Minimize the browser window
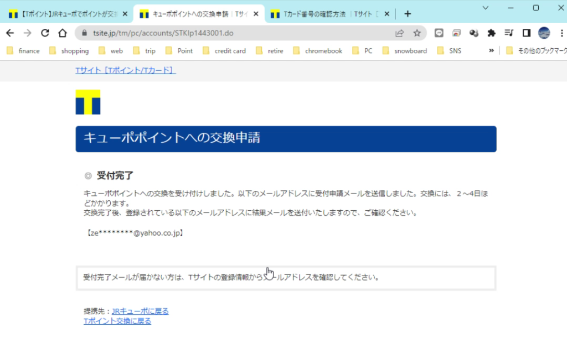 click(x=511, y=8)
